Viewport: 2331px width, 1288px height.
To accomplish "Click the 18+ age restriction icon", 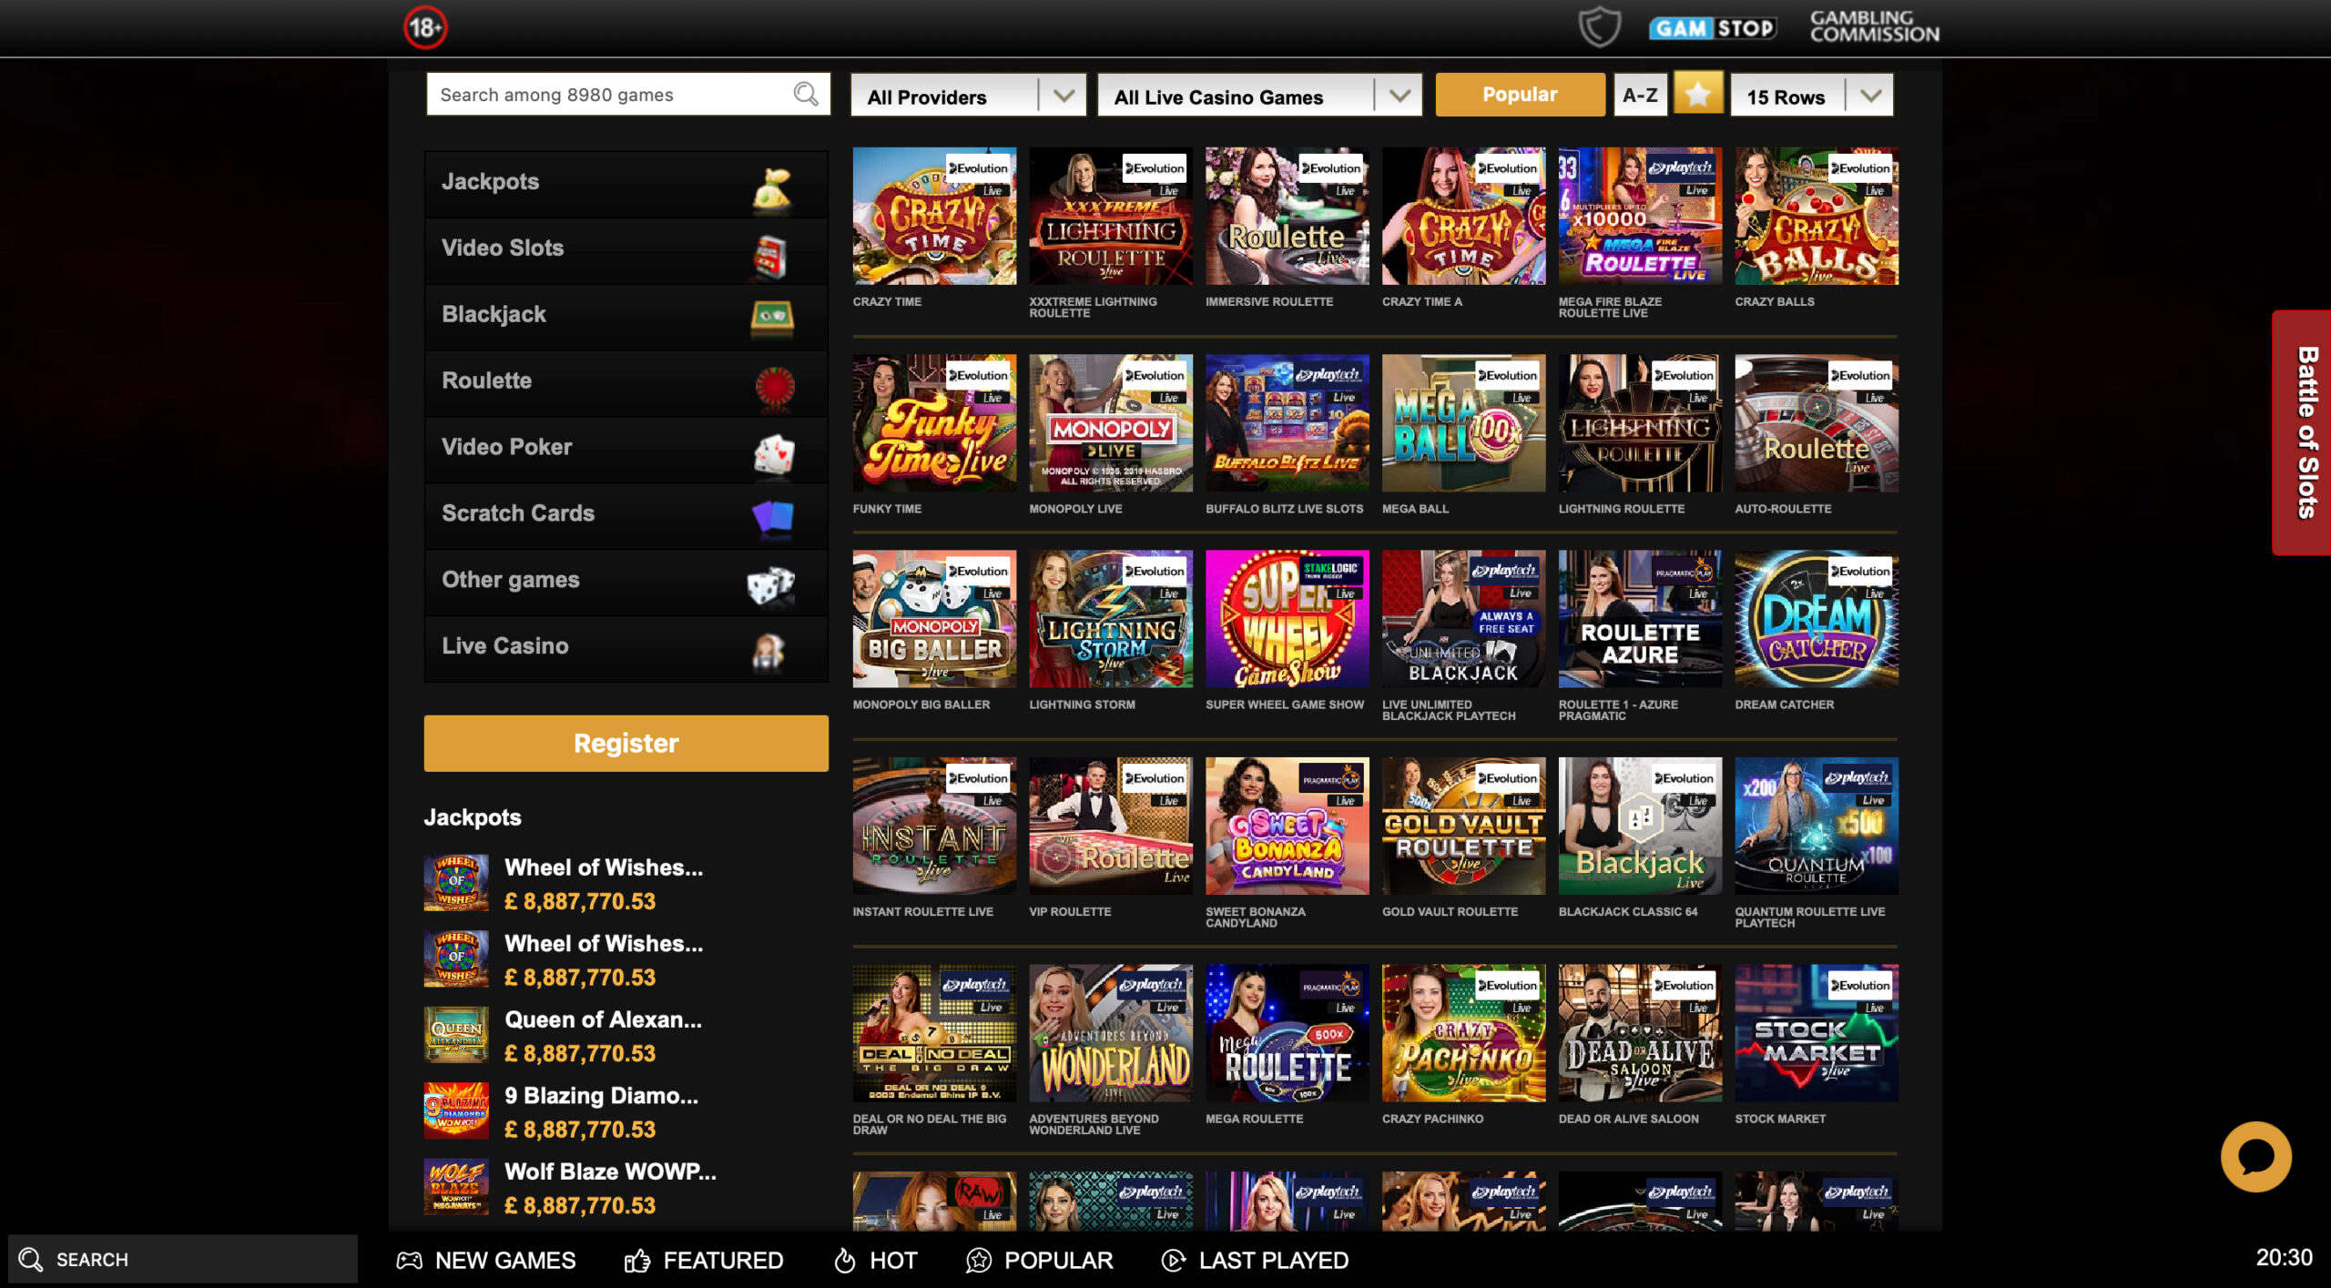I will click(425, 27).
